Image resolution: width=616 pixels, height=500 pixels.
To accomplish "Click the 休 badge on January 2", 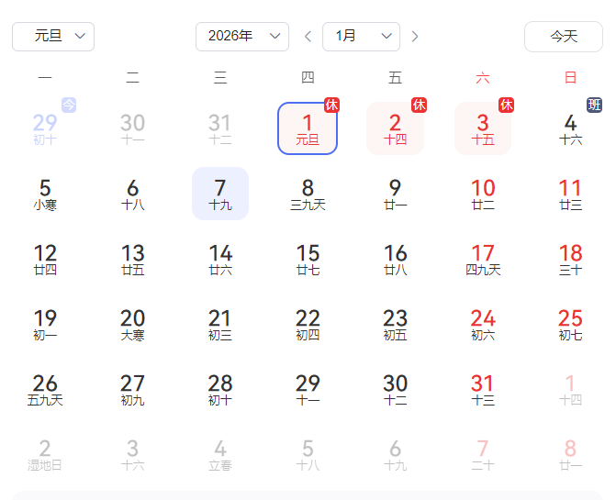I will [420, 106].
